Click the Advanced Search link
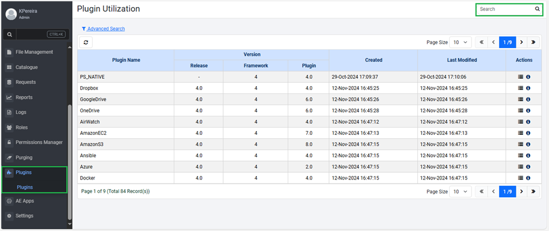This screenshot has height=231, width=549. pos(106,29)
